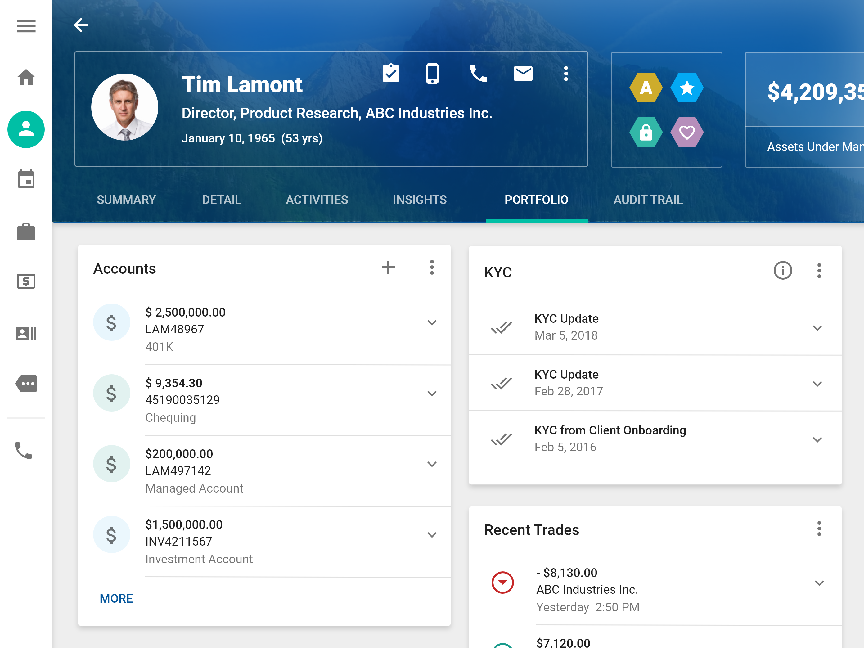This screenshot has width=864, height=648.
Task: Switch to the Summary tab
Action: pyautogui.click(x=126, y=200)
